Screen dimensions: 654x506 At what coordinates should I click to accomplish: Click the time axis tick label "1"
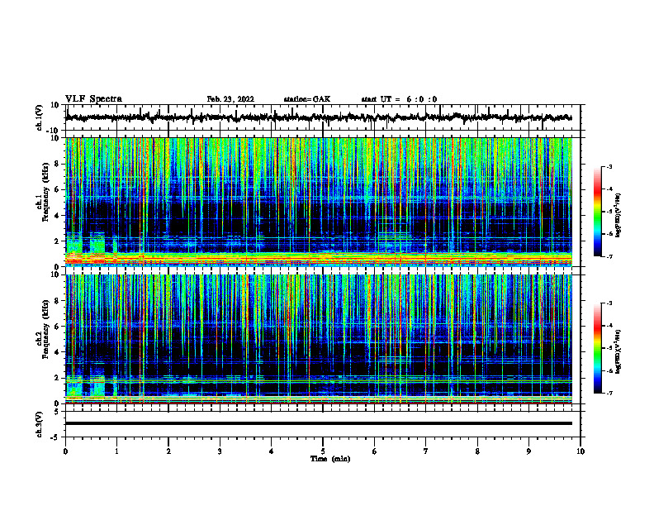(116, 451)
